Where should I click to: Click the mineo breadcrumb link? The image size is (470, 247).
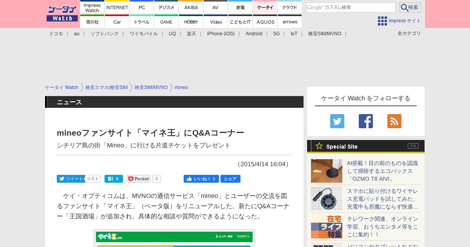(x=181, y=87)
